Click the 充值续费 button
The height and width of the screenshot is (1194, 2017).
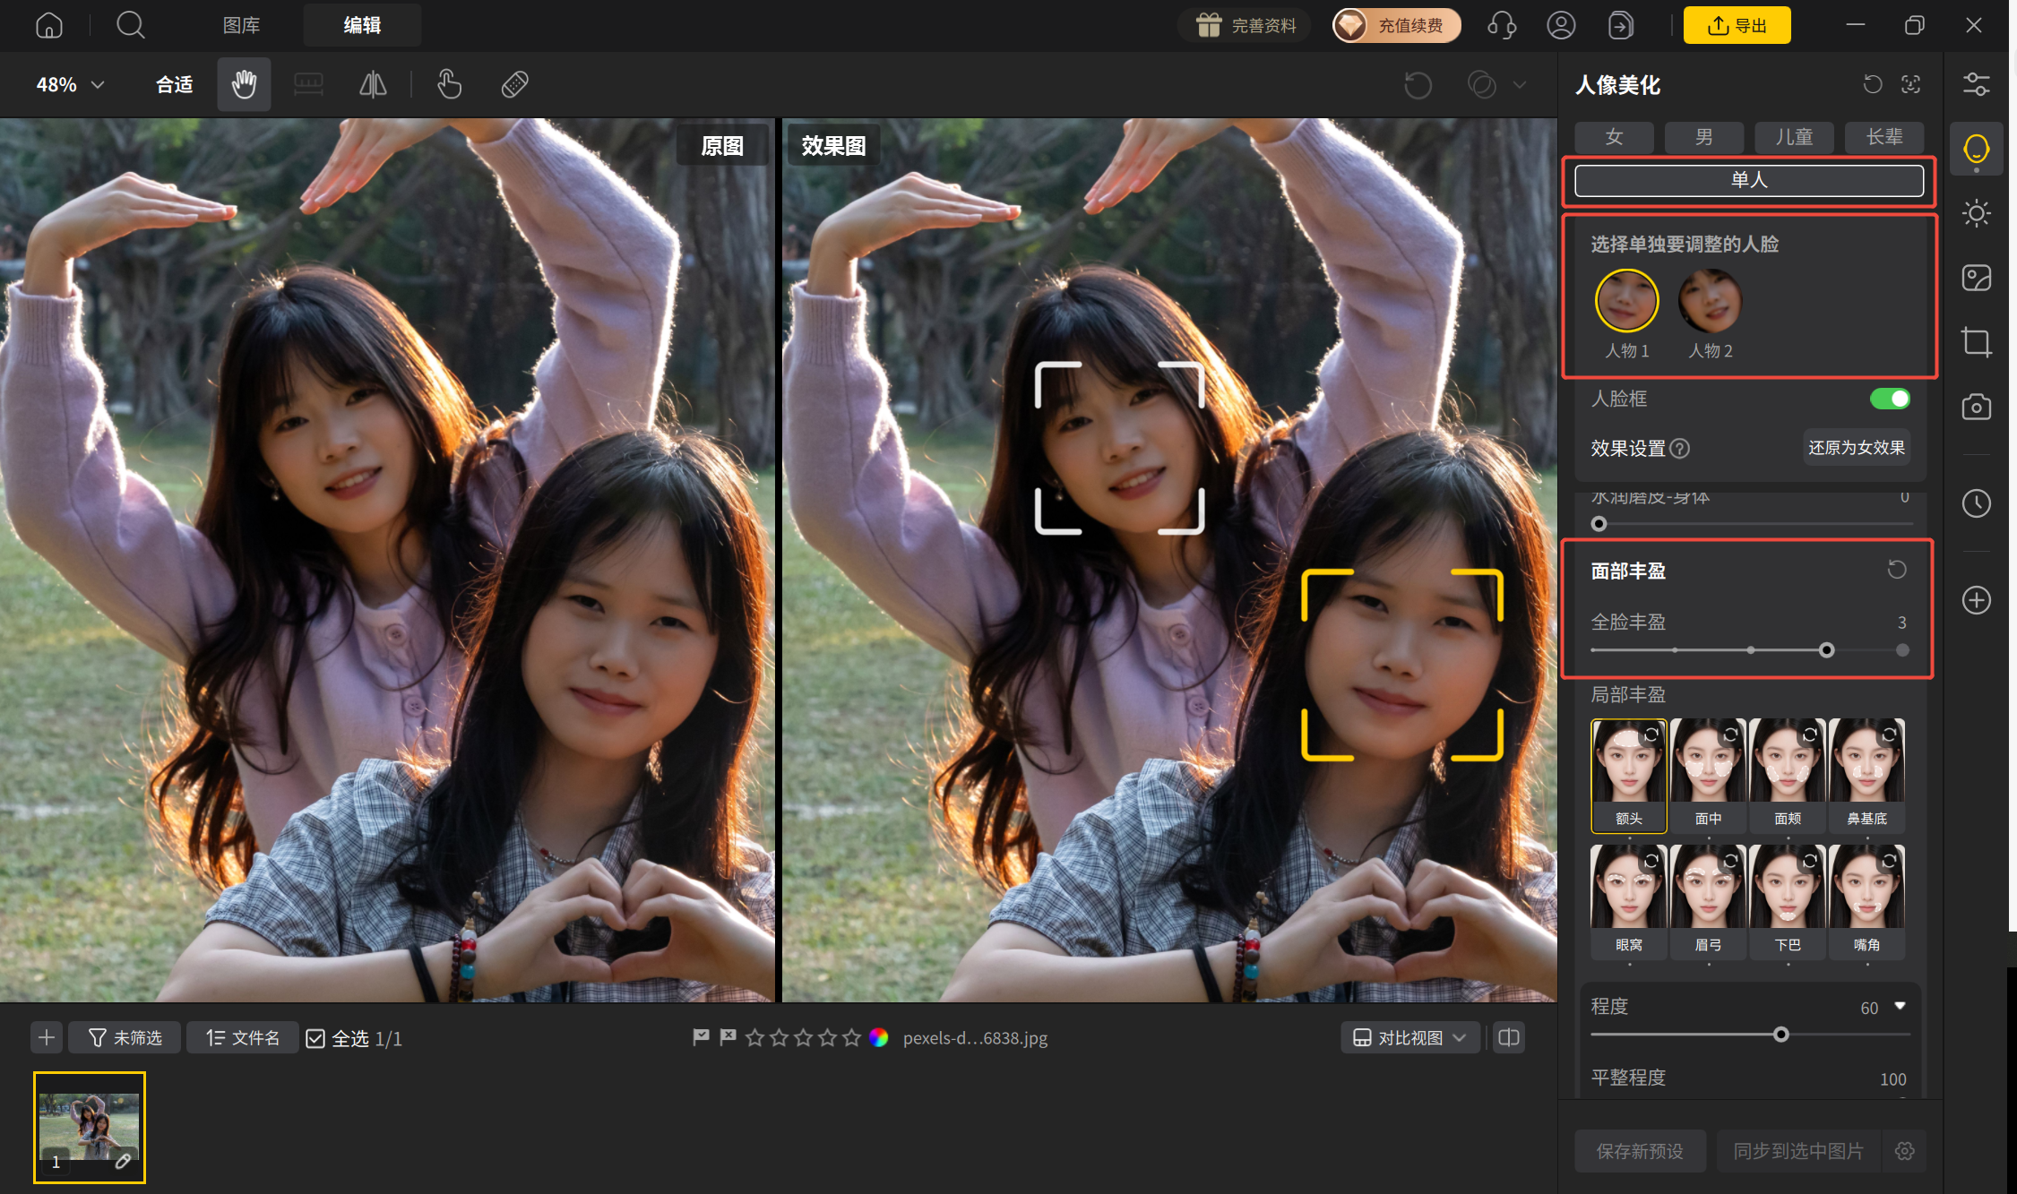pyautogui.click(x=1396, y=25)
